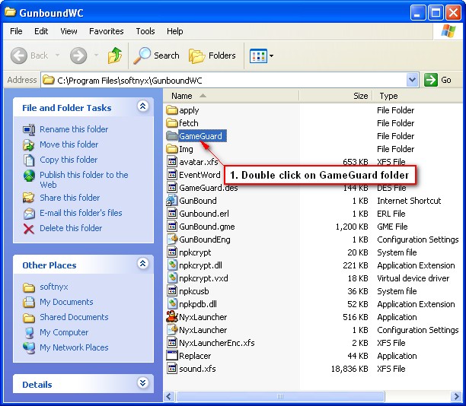Image resolution: width=466 pixels, height=406 pixels.
Task: Select the NyxLauncher configuration settings icon
Action: (172, 330)
